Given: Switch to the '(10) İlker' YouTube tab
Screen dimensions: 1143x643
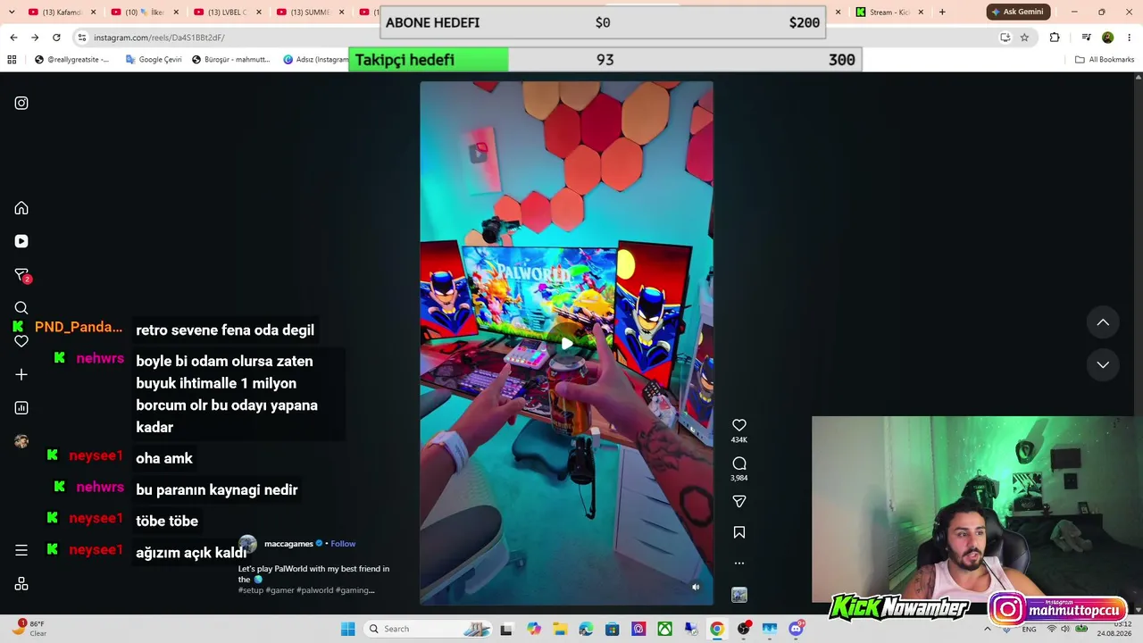Looking at the screenshot, I should pos(143,13).
